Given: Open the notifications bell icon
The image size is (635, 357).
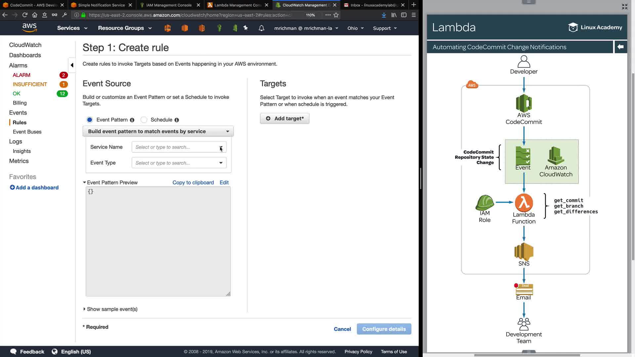Looking at the screenshot, I should pyautogui.click(x=261, y=28).
